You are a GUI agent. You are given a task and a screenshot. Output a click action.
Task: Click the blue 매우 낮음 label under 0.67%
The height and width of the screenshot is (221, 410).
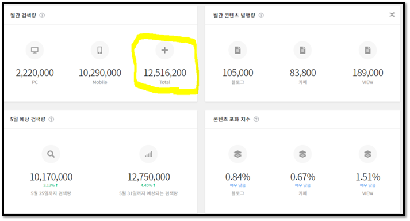(x=302, y=185)
